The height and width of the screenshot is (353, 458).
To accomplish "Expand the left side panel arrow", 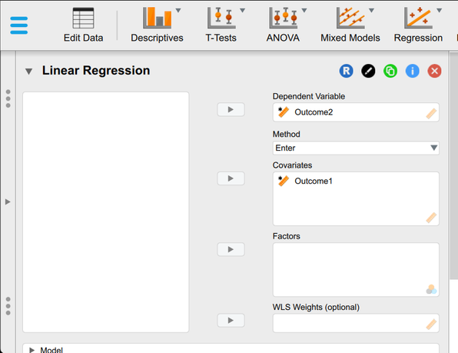I will pos(8,201).
